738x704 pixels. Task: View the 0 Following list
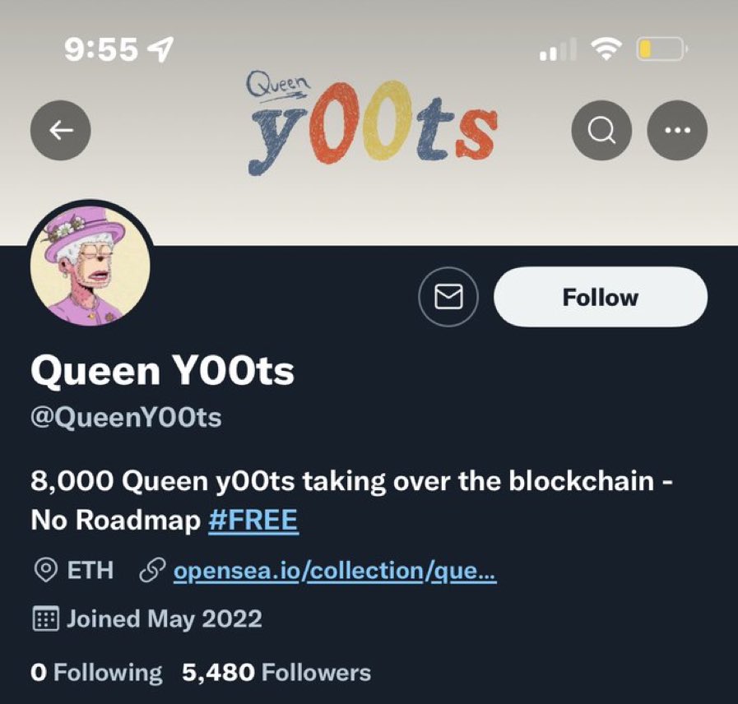tap(96, 672)
